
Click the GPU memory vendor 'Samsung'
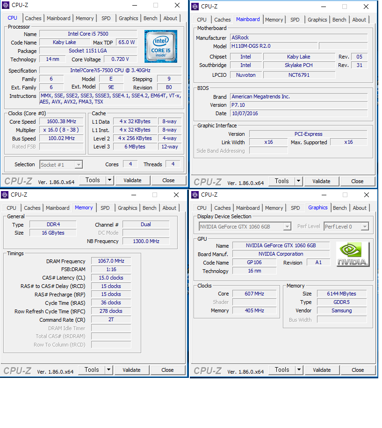coord(342,310)
